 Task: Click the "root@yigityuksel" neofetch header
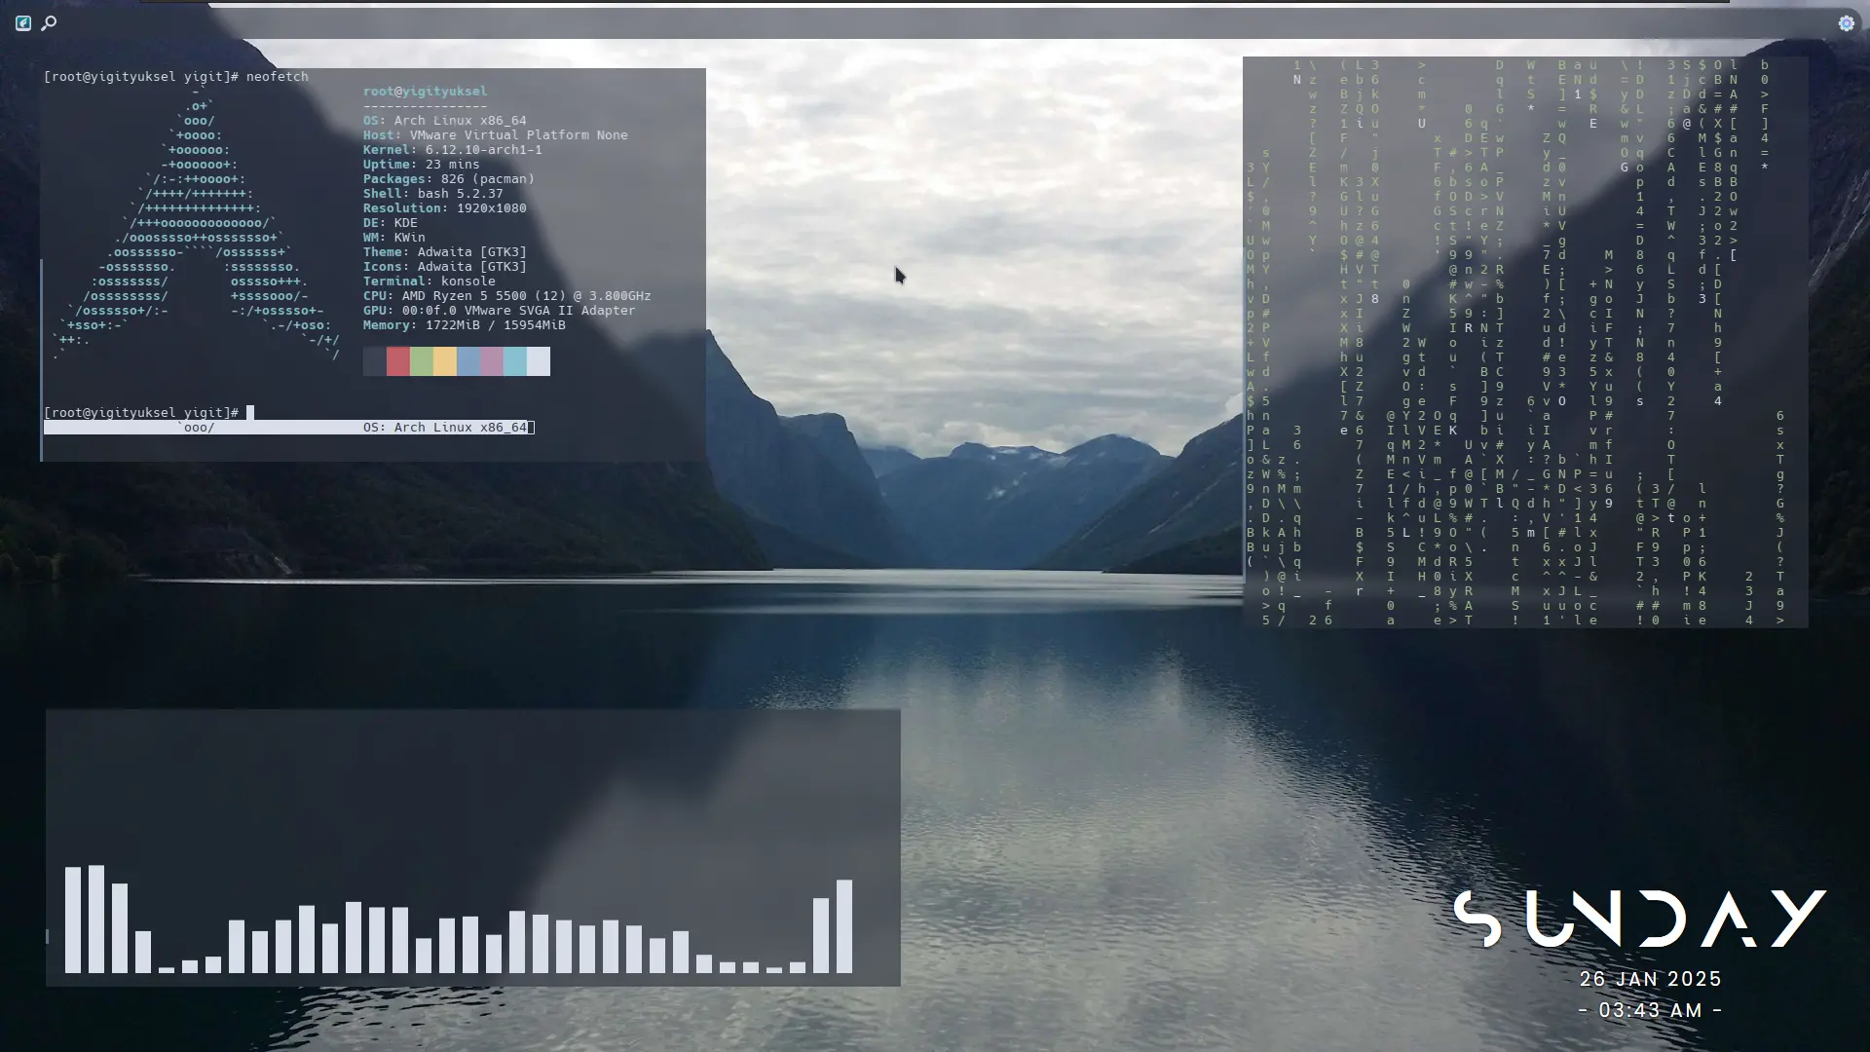click(x=426, y=92)
